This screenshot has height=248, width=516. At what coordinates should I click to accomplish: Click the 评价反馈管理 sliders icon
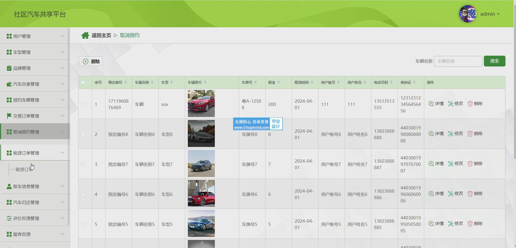click(9, 218)
